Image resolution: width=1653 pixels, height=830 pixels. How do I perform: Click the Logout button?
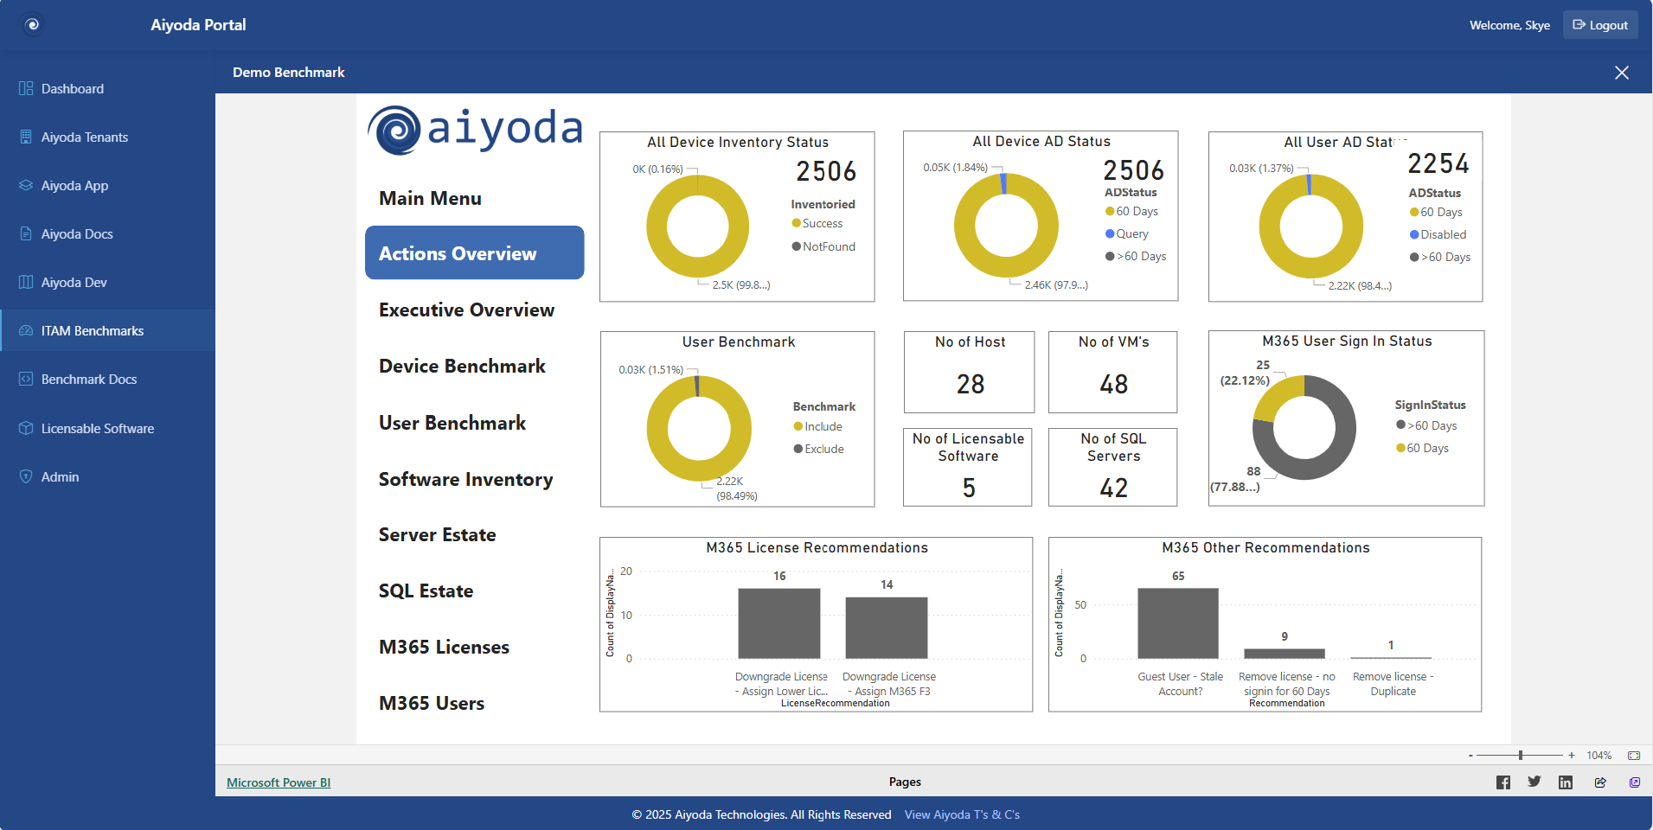[x=1599, y=24]
